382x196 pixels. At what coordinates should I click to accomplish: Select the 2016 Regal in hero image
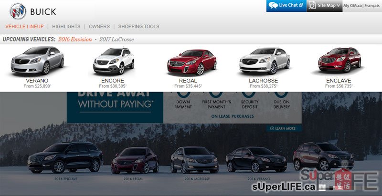coord(135,160)
